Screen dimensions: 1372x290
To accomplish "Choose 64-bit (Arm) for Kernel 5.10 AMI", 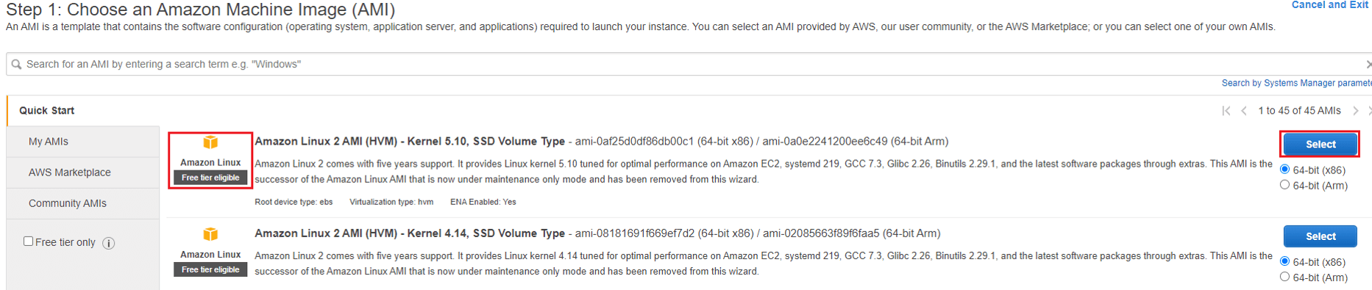I will [1284, 185].
